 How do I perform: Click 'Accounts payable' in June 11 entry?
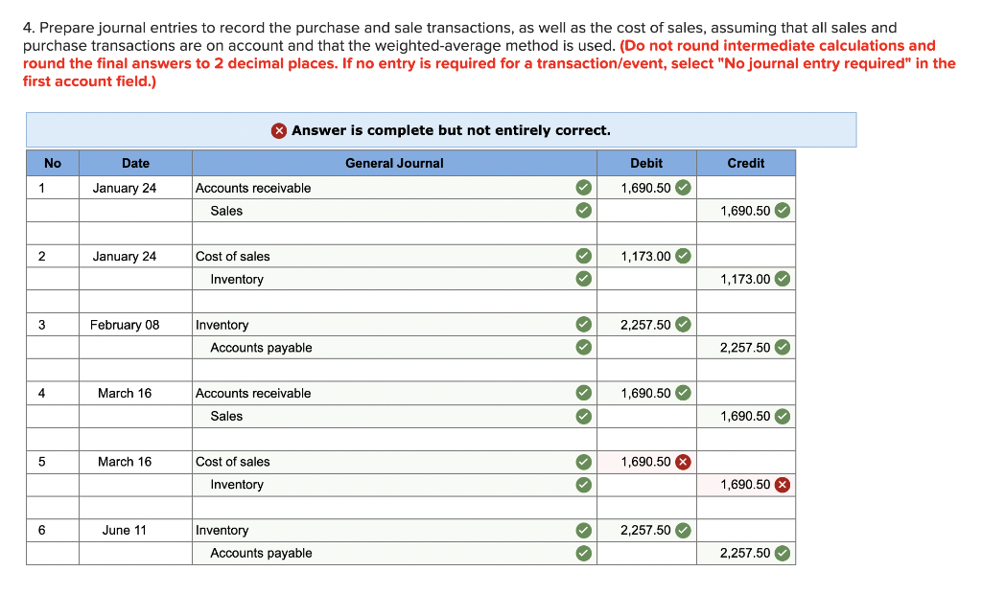point(261,554)
